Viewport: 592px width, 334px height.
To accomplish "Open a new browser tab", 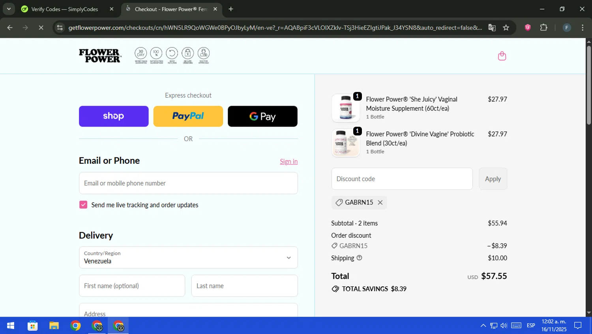I will click(x=231, y=9).
